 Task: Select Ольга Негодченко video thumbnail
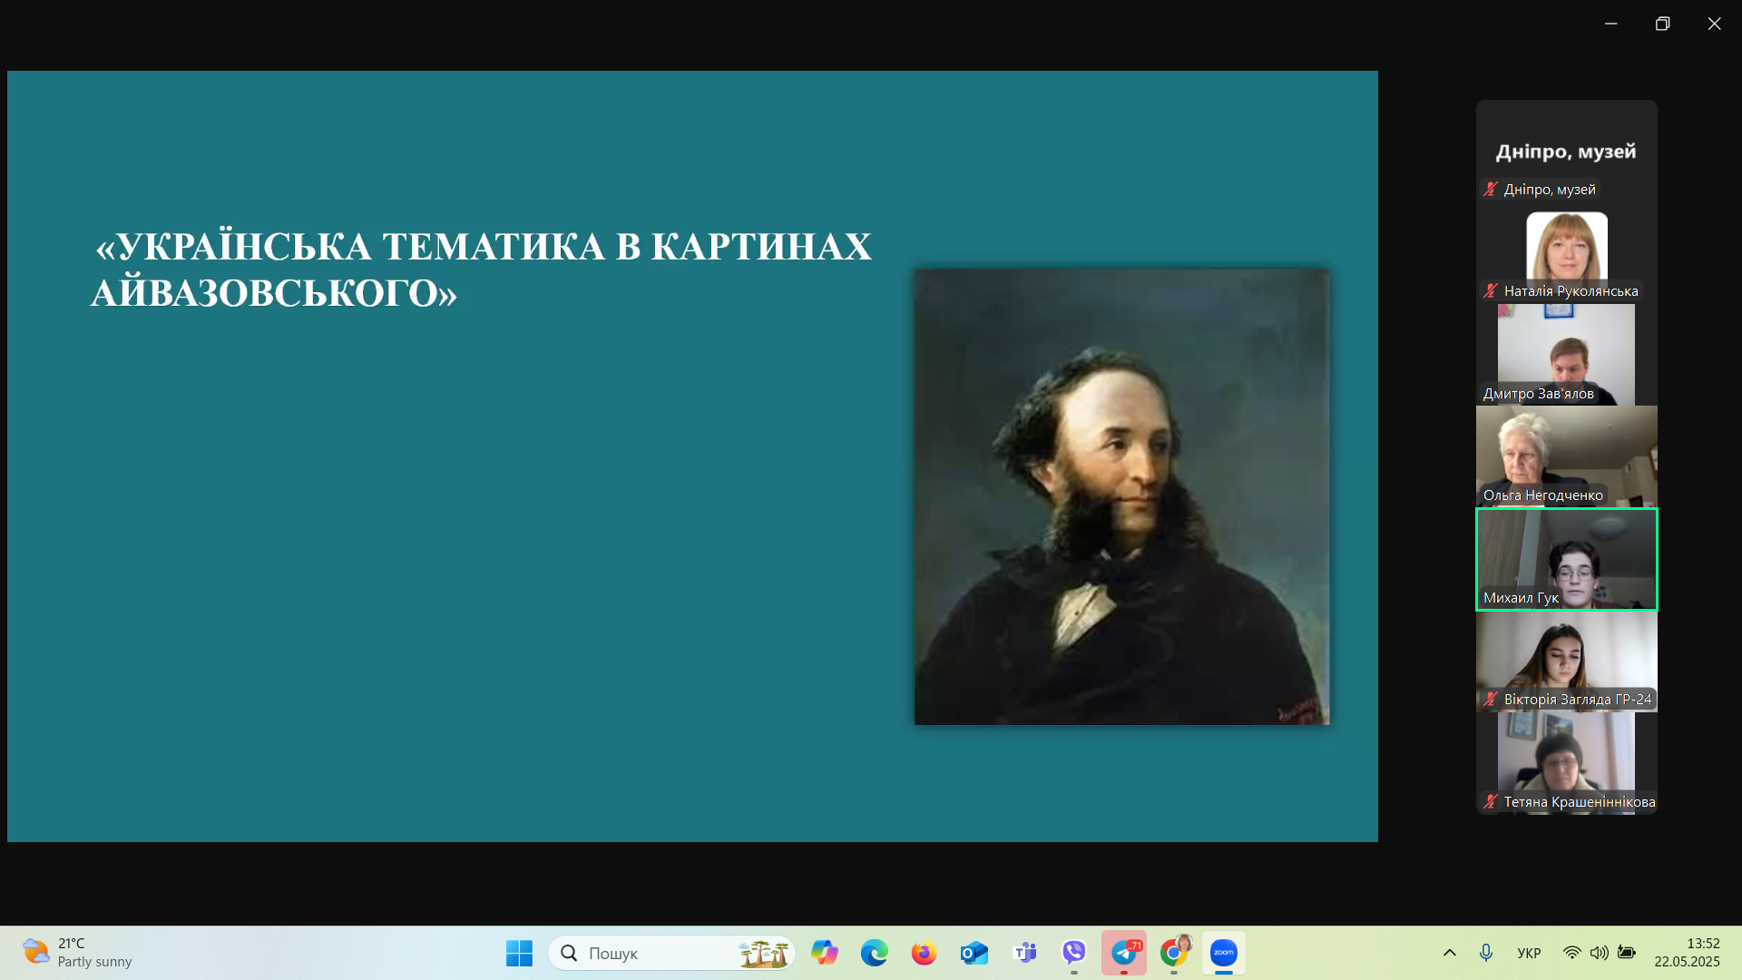coord(1566,456)
